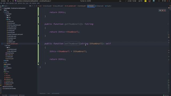This screenshot has height=96, width=171.
Task: Select sensio_framework_extra.yaml file
Action: pyautogui.click(x=15, y=34)
